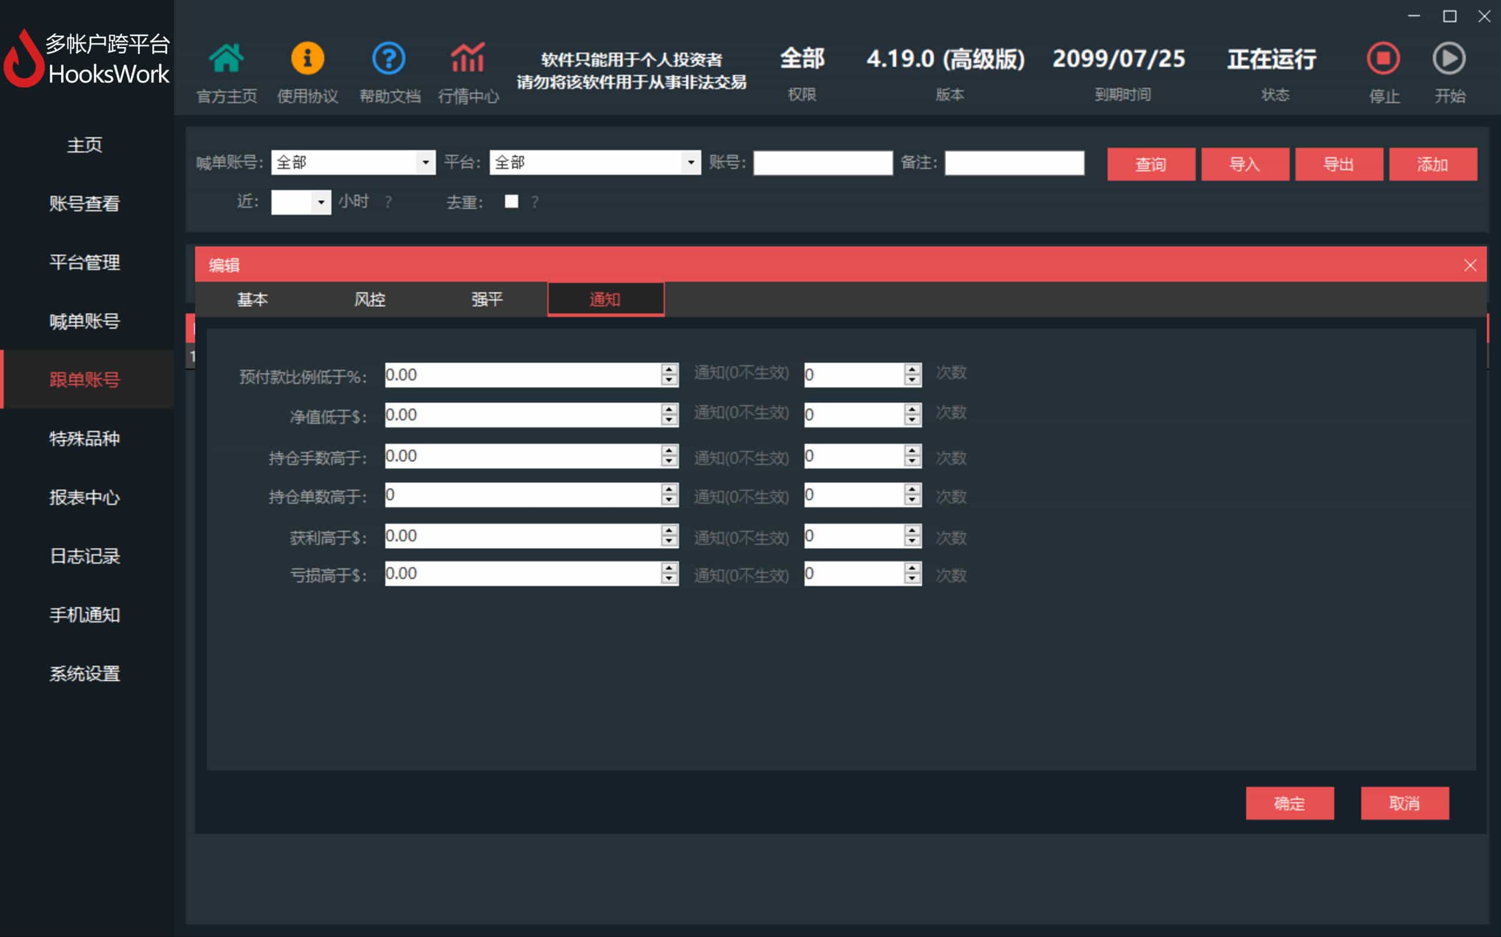Open the 帮助文档 help icon
This screenshot has width=1501, height=937.
(x=388, y=58)
